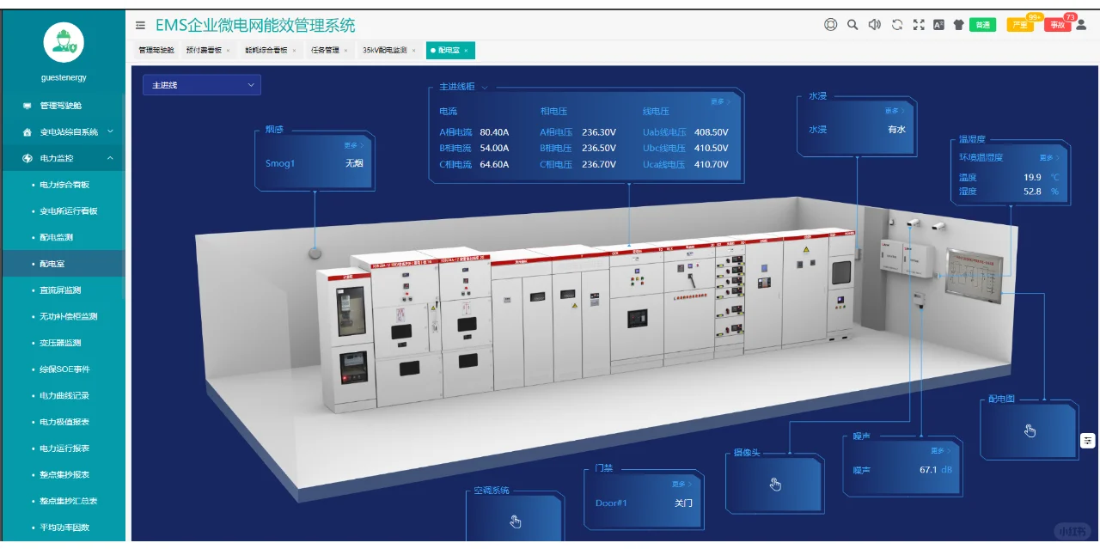Open 直流屏监测 in the sidebar

pyautogui.click(x=60, y=290)
